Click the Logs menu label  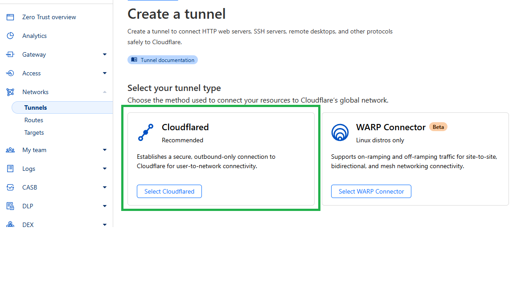coord(29,169)
